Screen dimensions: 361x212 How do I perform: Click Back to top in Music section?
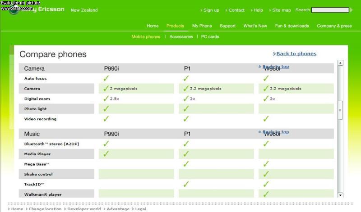tap(276, 132)
